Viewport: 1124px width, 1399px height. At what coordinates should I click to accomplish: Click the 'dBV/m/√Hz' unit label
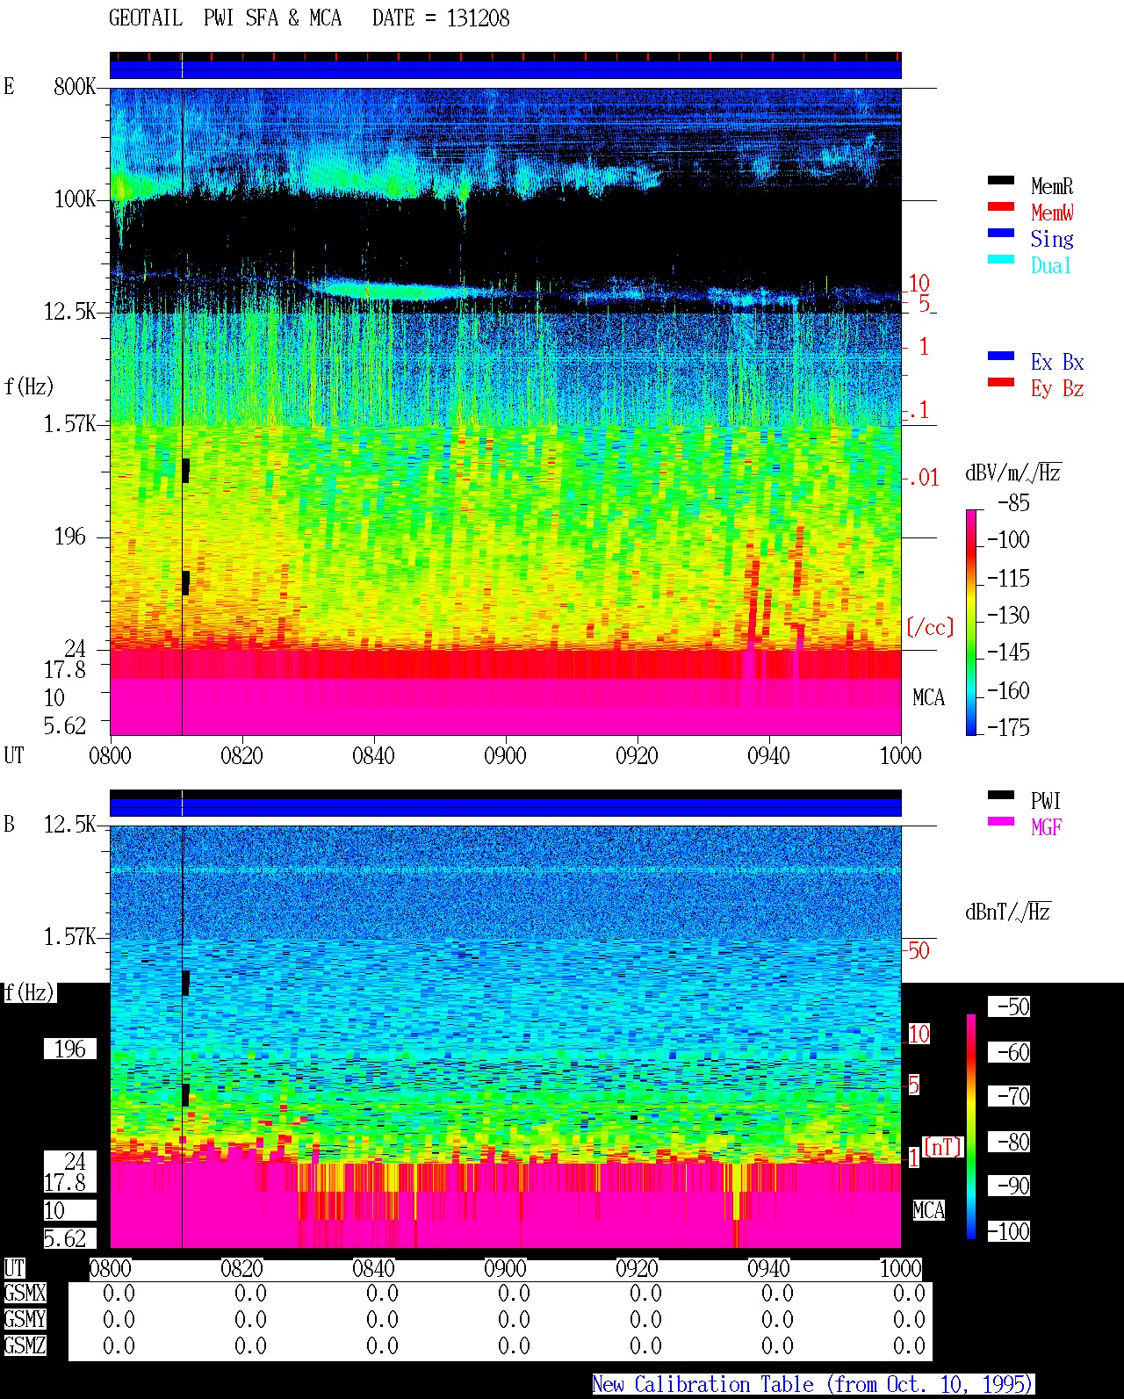tap(1013, 472)
